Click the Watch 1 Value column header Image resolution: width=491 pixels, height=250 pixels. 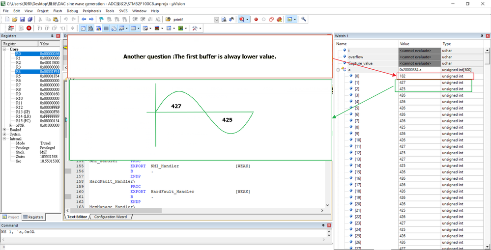(x=420, y=44)
